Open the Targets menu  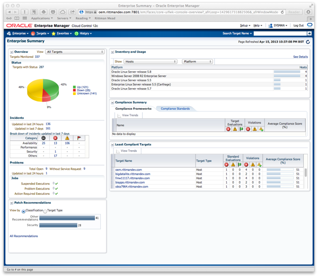40,33
